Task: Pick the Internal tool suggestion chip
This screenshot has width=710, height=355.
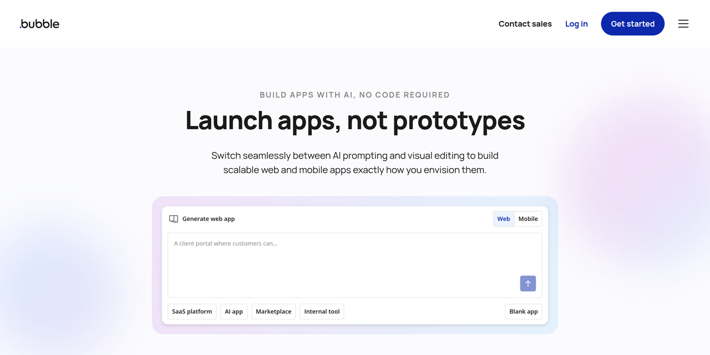Action: [x=322, y=312]
